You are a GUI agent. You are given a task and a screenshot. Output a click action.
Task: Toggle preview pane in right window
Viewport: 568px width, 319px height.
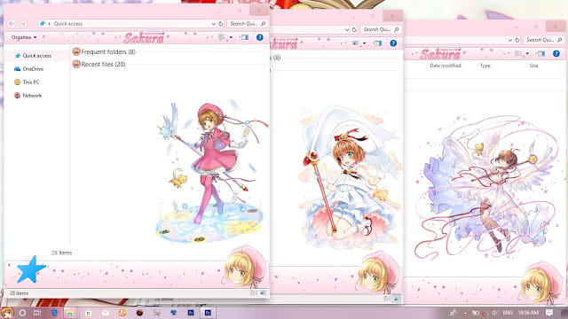coord(541,53)
